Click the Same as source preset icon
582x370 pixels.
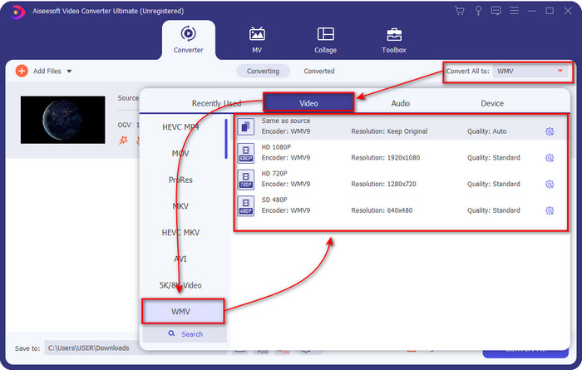pos(246,126)
